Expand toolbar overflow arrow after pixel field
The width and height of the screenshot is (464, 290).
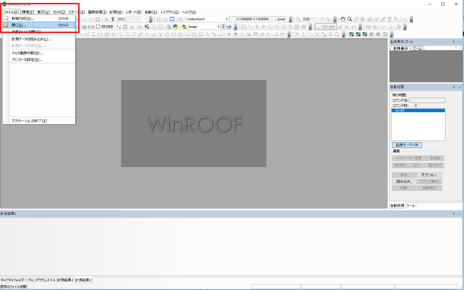pos(290,20)
